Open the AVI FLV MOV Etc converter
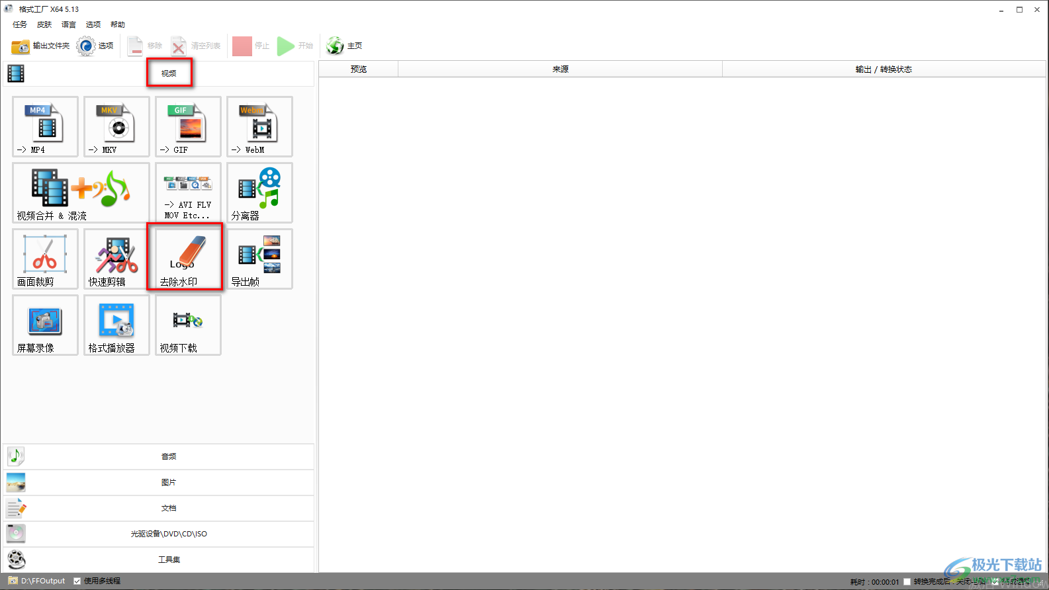The image size is (1049, 590). (188, 192)
